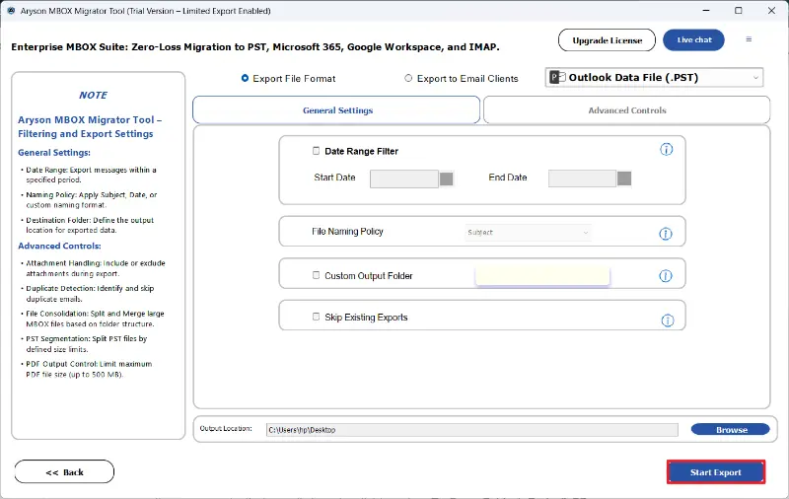Click the End Date input field
This screenshot has height=499, width=789.
pyautogui.click(x=582, y=178)
